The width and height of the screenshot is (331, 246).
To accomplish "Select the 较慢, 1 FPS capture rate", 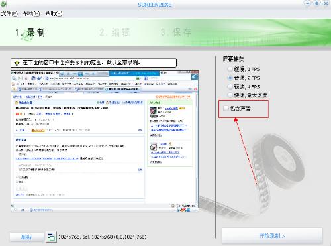I will click(x=244, y=69).
